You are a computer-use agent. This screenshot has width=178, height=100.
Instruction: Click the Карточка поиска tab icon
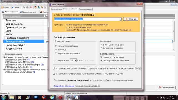click(3, 12)
